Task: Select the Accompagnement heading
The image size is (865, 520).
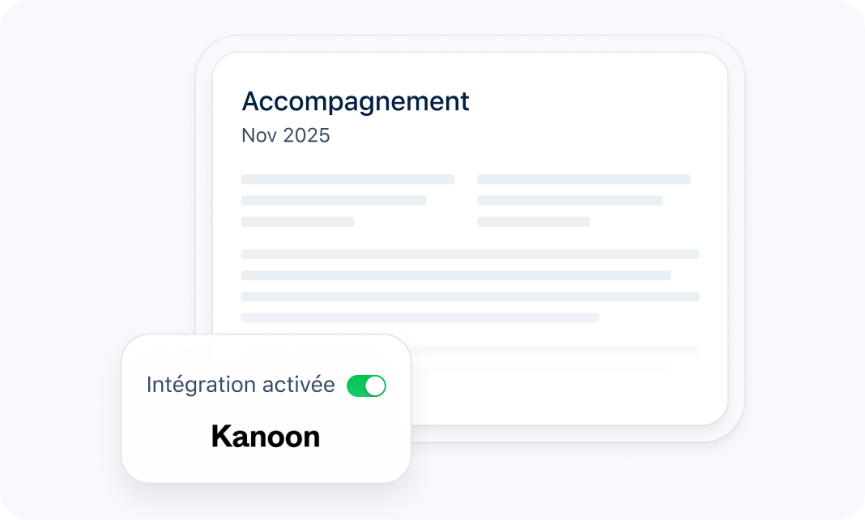Action: 356,102
